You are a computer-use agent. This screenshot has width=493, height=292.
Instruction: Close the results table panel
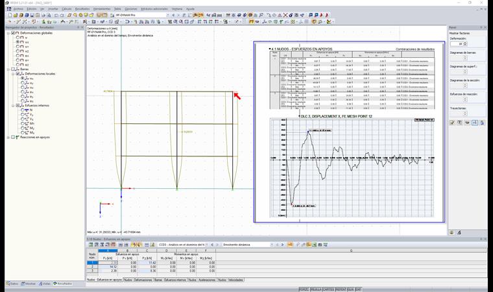point(486,239)
